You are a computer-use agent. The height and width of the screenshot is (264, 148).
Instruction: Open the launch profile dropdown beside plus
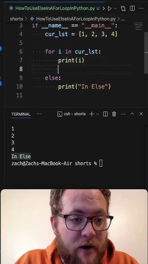tap(97, 114)
